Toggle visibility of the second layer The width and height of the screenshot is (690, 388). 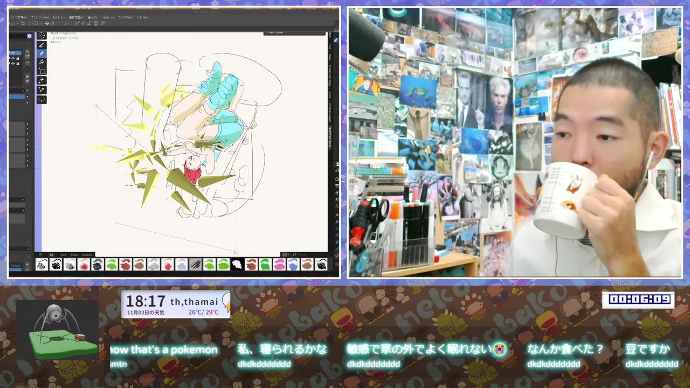(13, 58)
